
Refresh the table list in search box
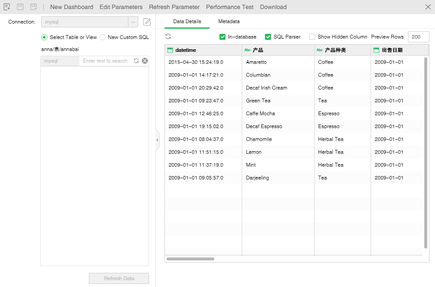pyautogui.click(x=136, y=61)
